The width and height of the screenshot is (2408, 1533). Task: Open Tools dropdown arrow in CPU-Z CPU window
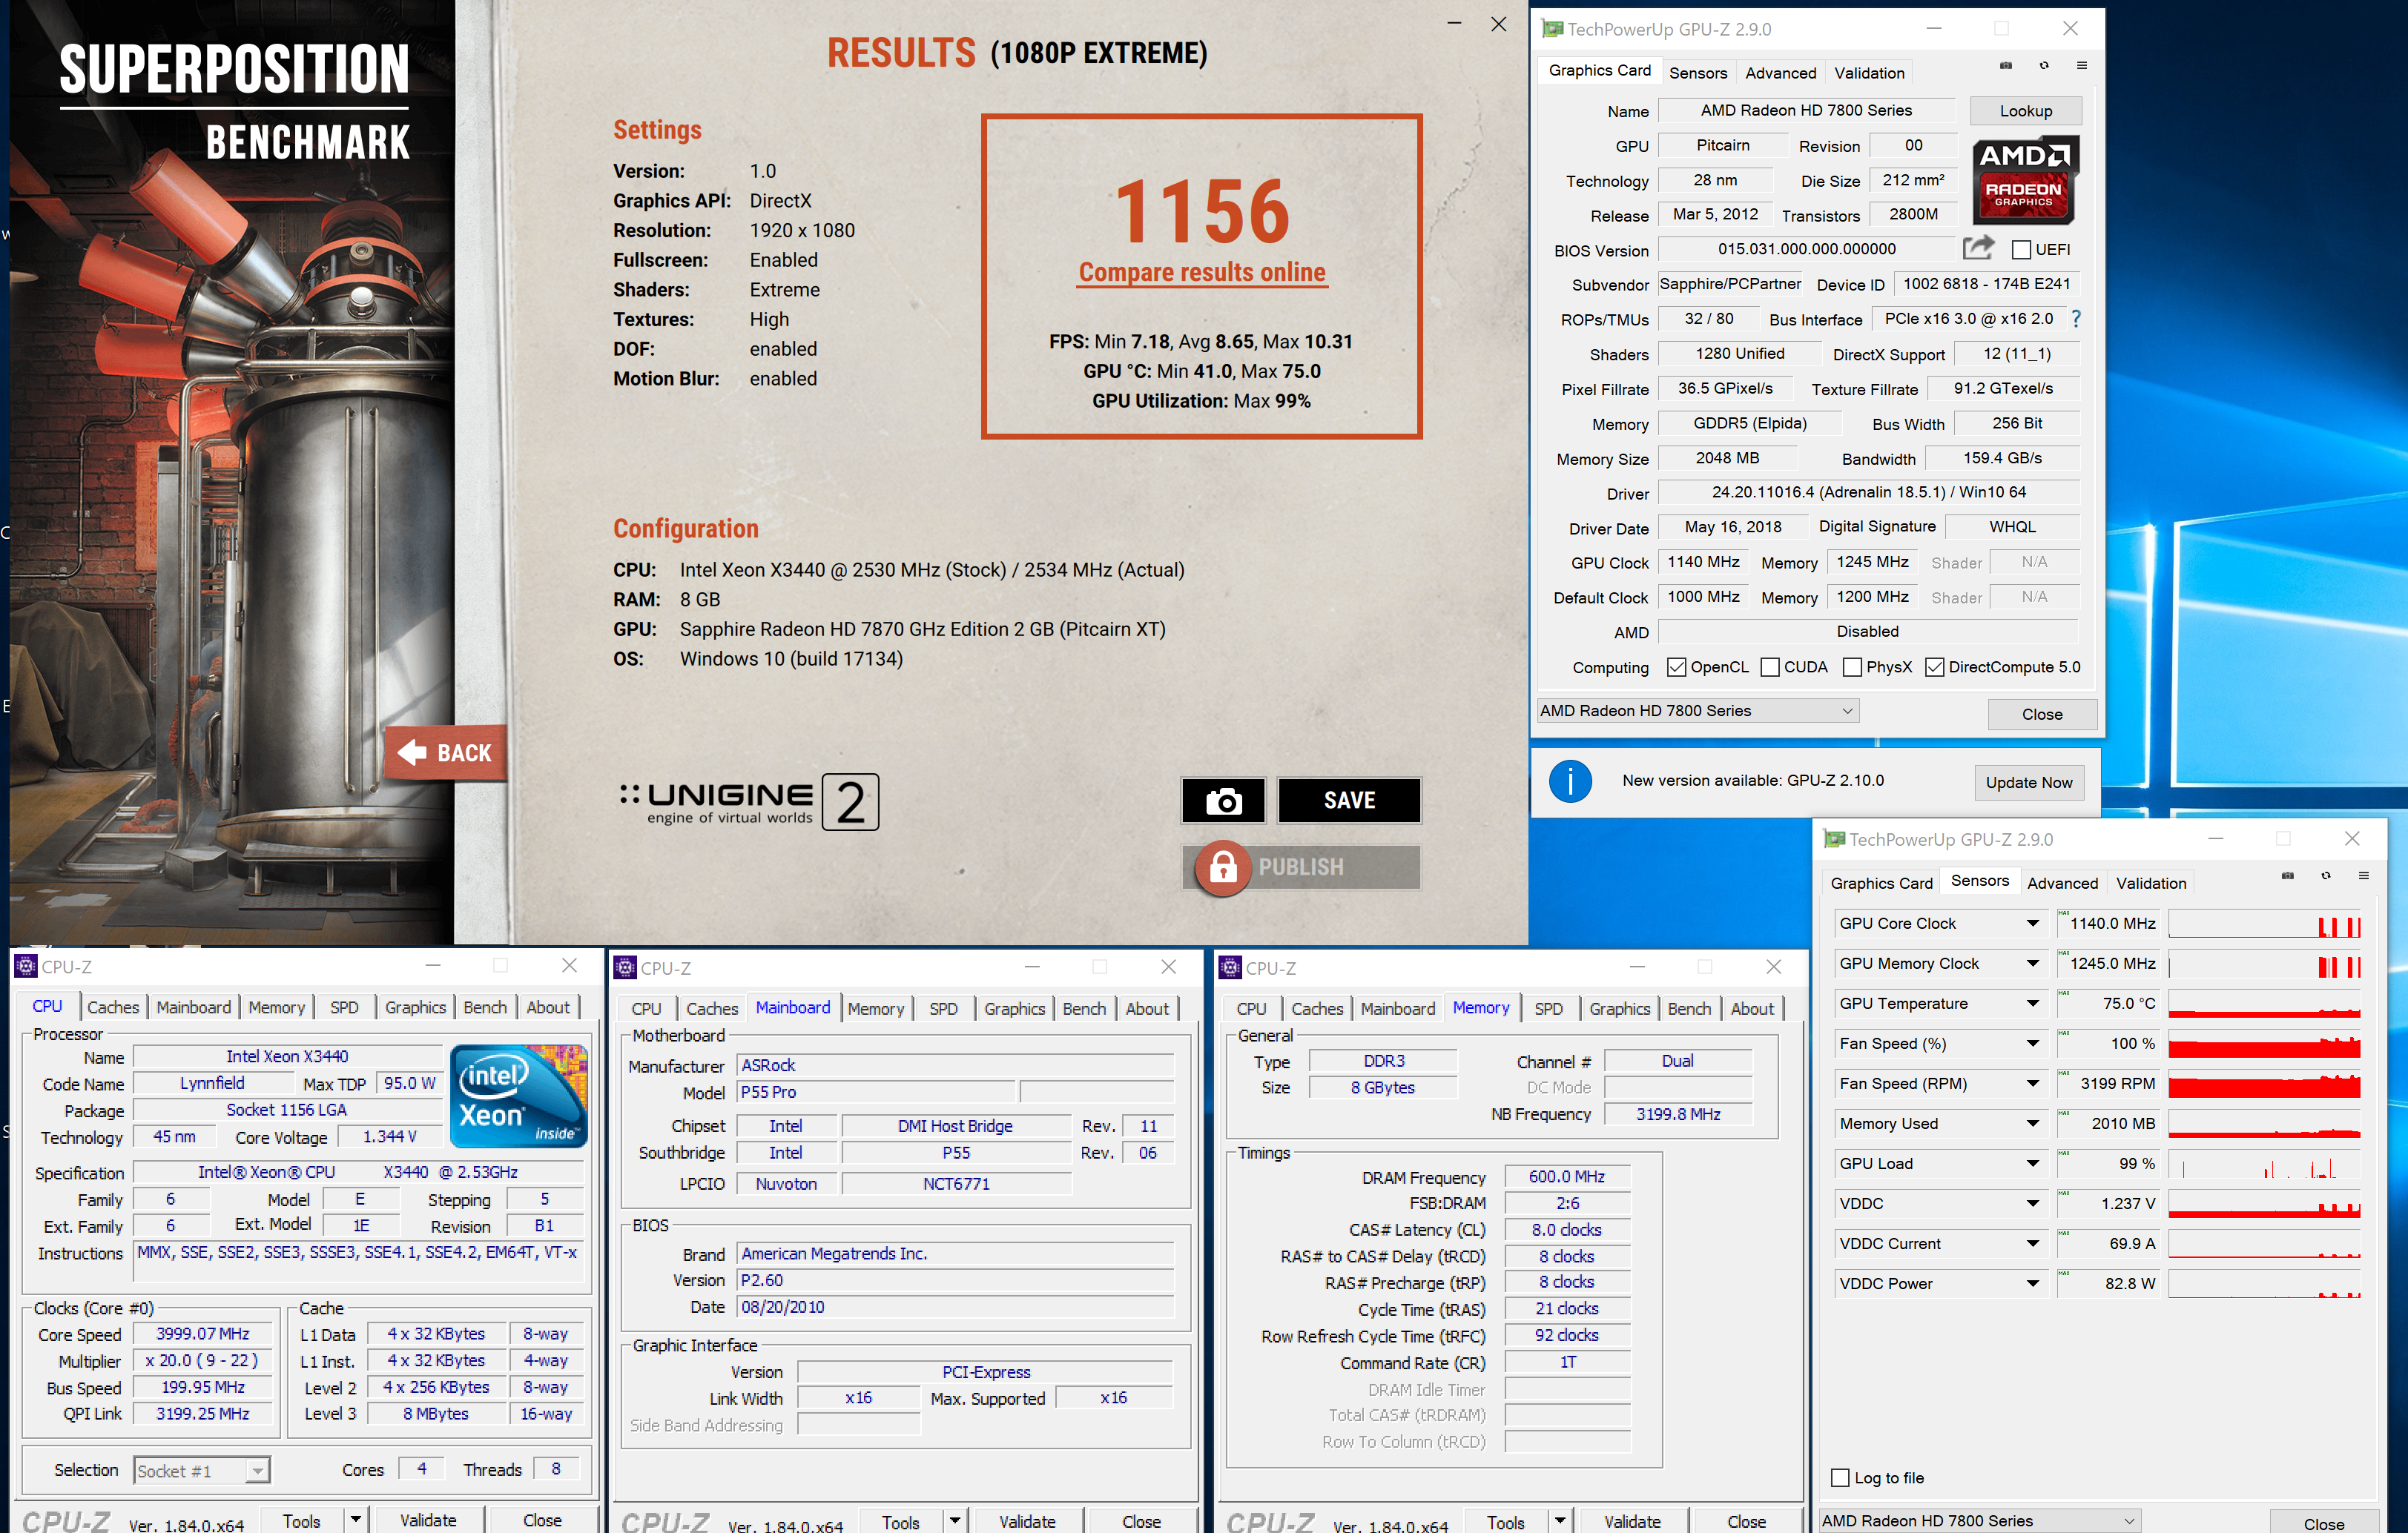[355, 1520]
